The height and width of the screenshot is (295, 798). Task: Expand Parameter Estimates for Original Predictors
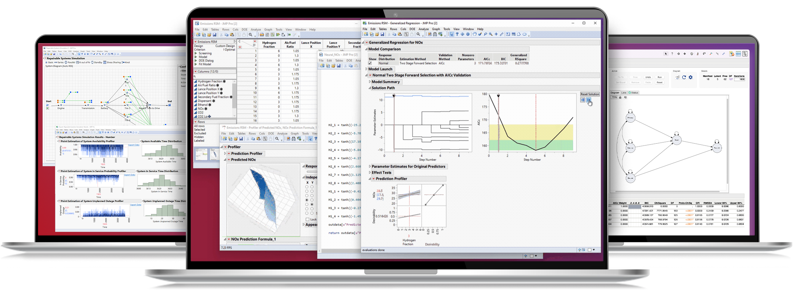click(x=369, y=167)
